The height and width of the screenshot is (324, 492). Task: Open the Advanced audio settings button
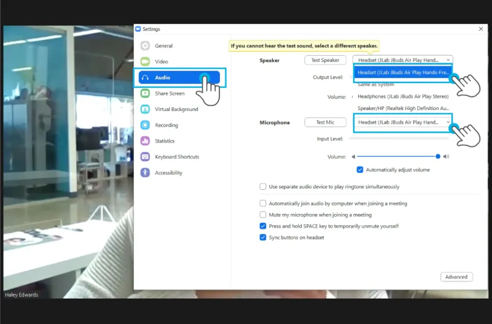pyautogui.click(x=456, y=277)
